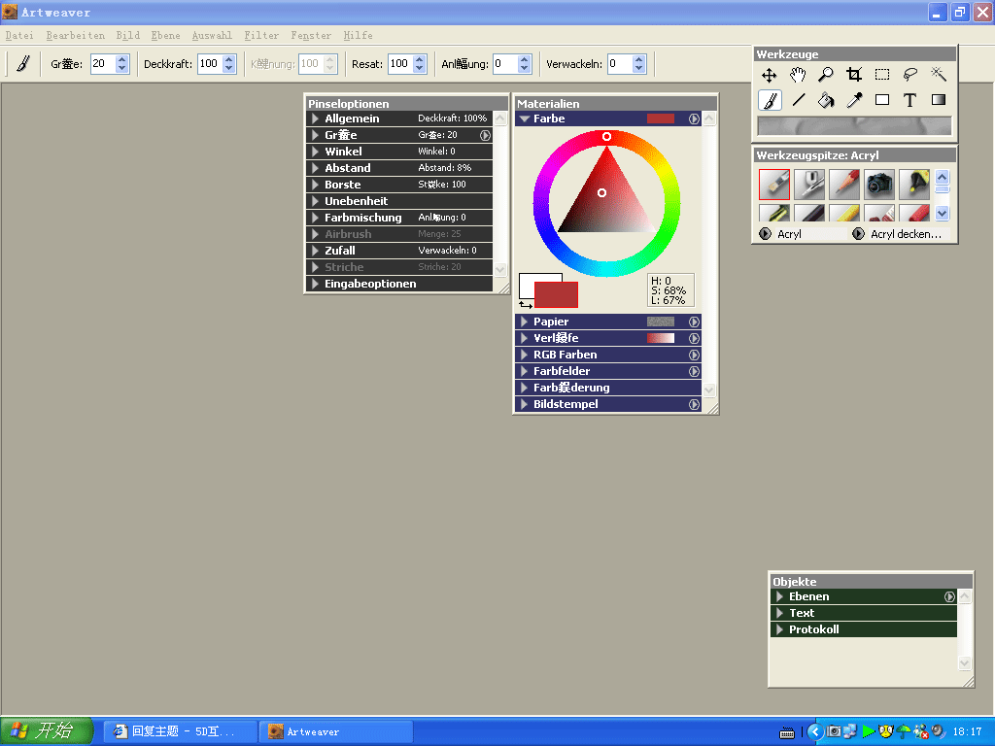Open the Farbfelder options menu button
Image resolution: width=995 pixels, height=746 pixels.
pos(694,371)
